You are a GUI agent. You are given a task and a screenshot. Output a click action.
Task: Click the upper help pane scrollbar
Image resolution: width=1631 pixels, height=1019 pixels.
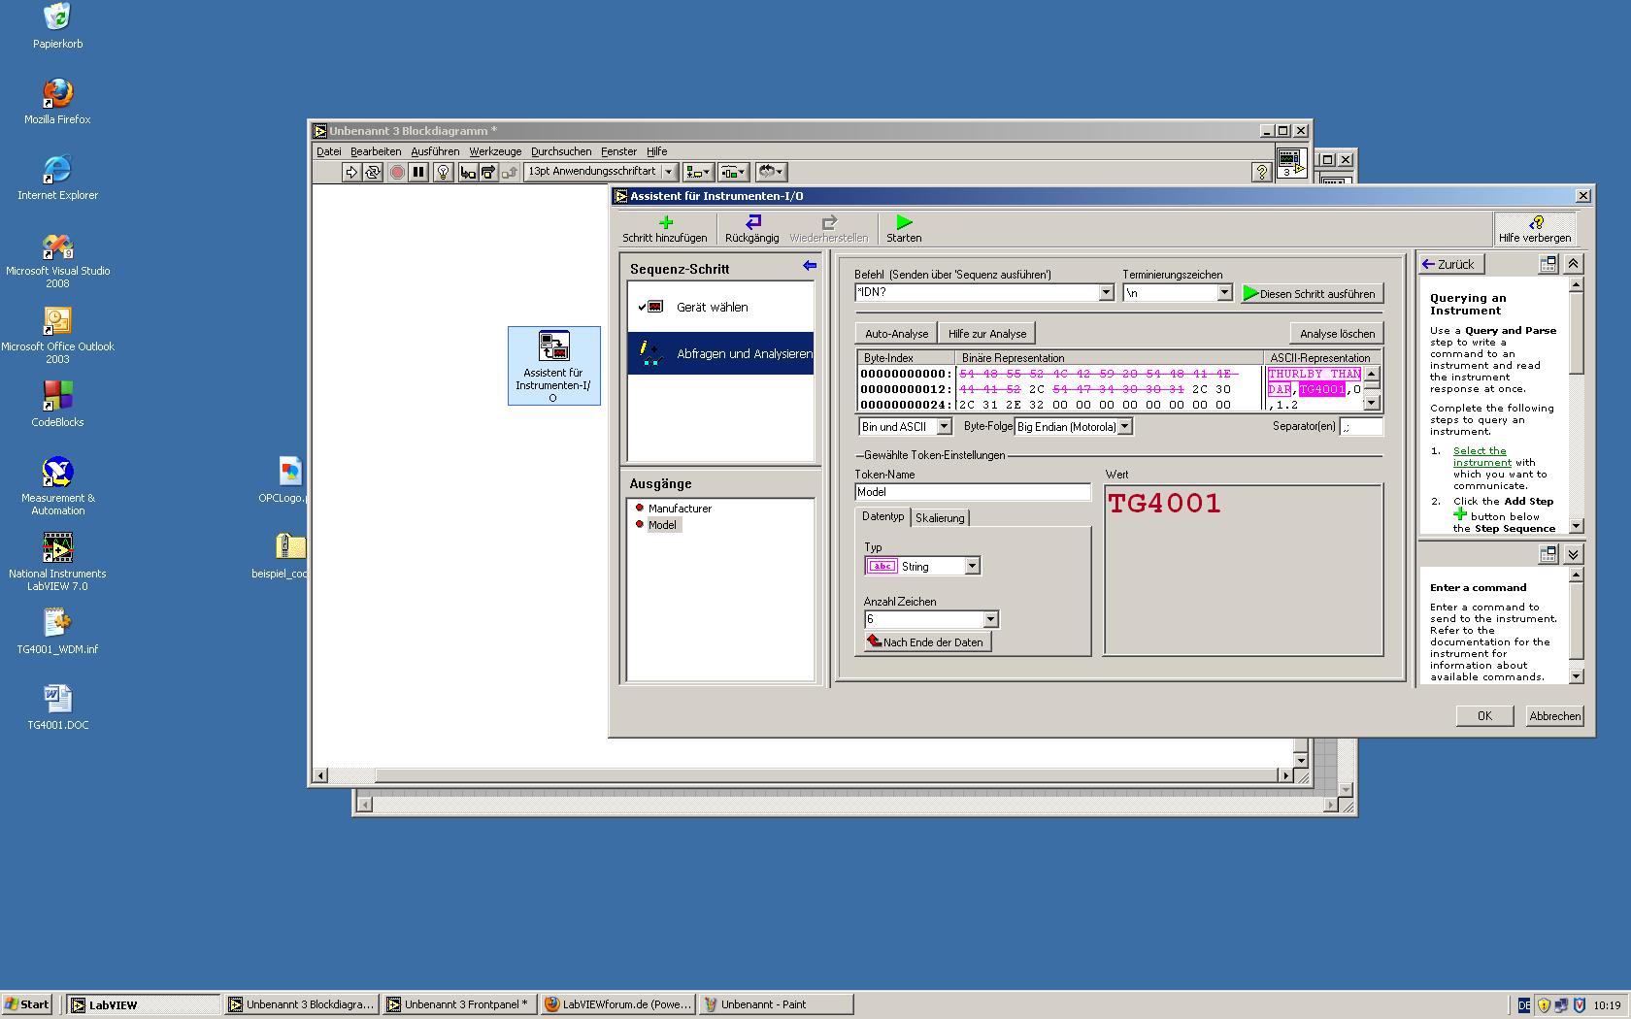point(1576,405)
